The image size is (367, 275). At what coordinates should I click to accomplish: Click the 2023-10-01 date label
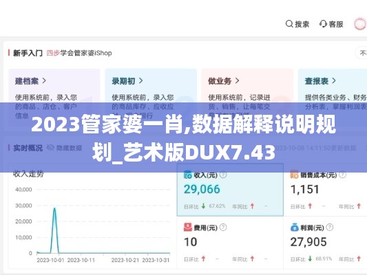click(50, 260)
